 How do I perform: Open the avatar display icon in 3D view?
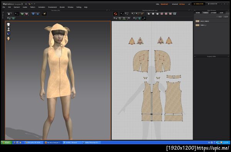coord(8,29)
